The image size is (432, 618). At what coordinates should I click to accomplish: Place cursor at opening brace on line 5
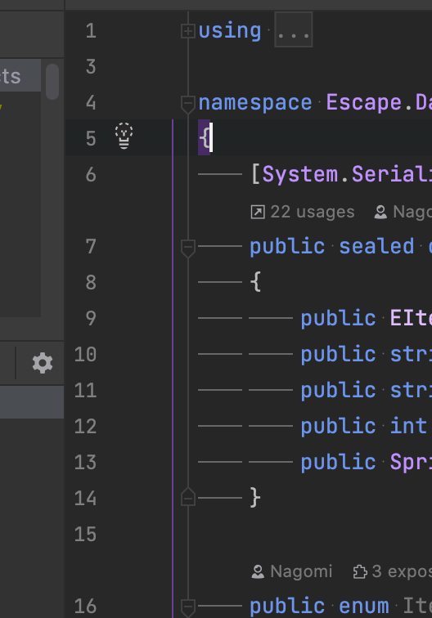point(205,138)
